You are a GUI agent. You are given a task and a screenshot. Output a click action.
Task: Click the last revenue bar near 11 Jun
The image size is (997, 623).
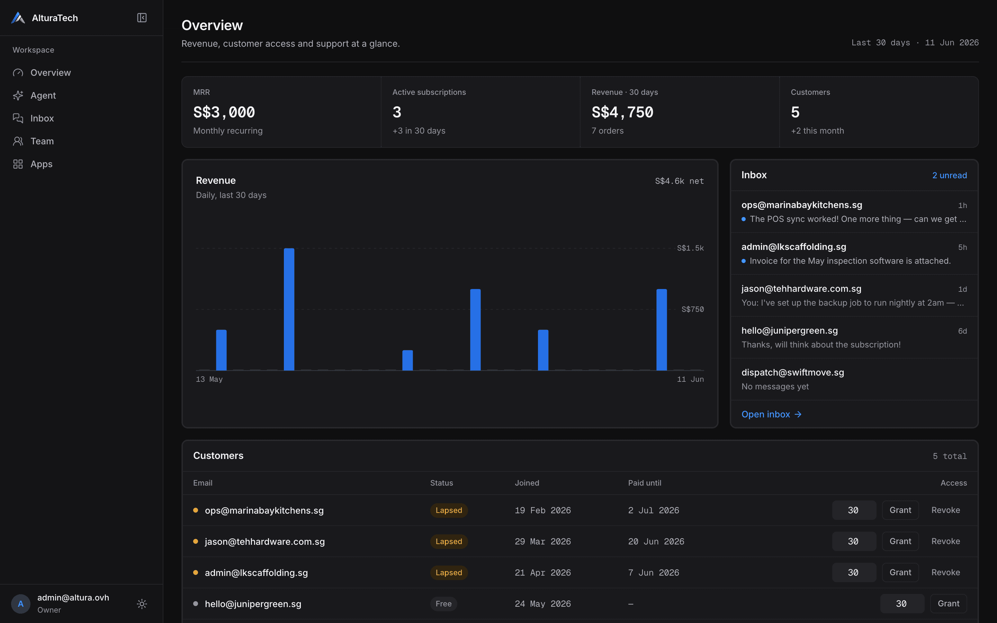[662, 329]
